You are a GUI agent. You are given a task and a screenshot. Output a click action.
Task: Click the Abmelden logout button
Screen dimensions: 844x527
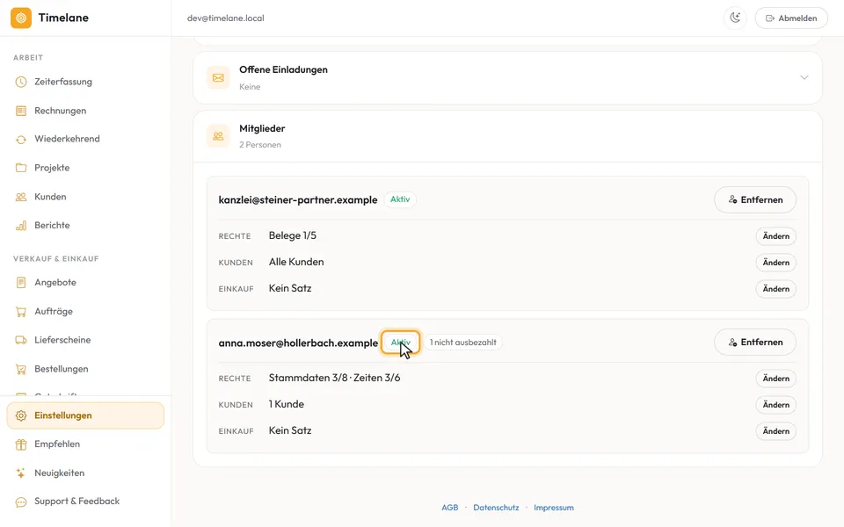[791, 18]
